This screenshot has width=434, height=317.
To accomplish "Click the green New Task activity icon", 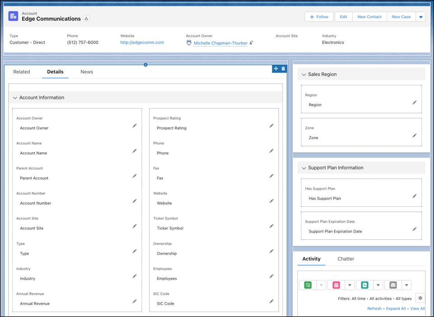I will 308,285.
